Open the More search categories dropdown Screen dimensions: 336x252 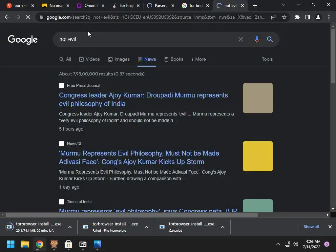tap(199, 59)
